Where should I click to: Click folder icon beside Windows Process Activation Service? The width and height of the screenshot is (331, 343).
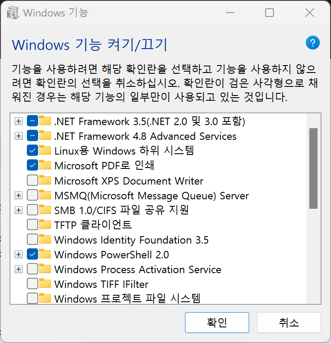tap(45, 269)
